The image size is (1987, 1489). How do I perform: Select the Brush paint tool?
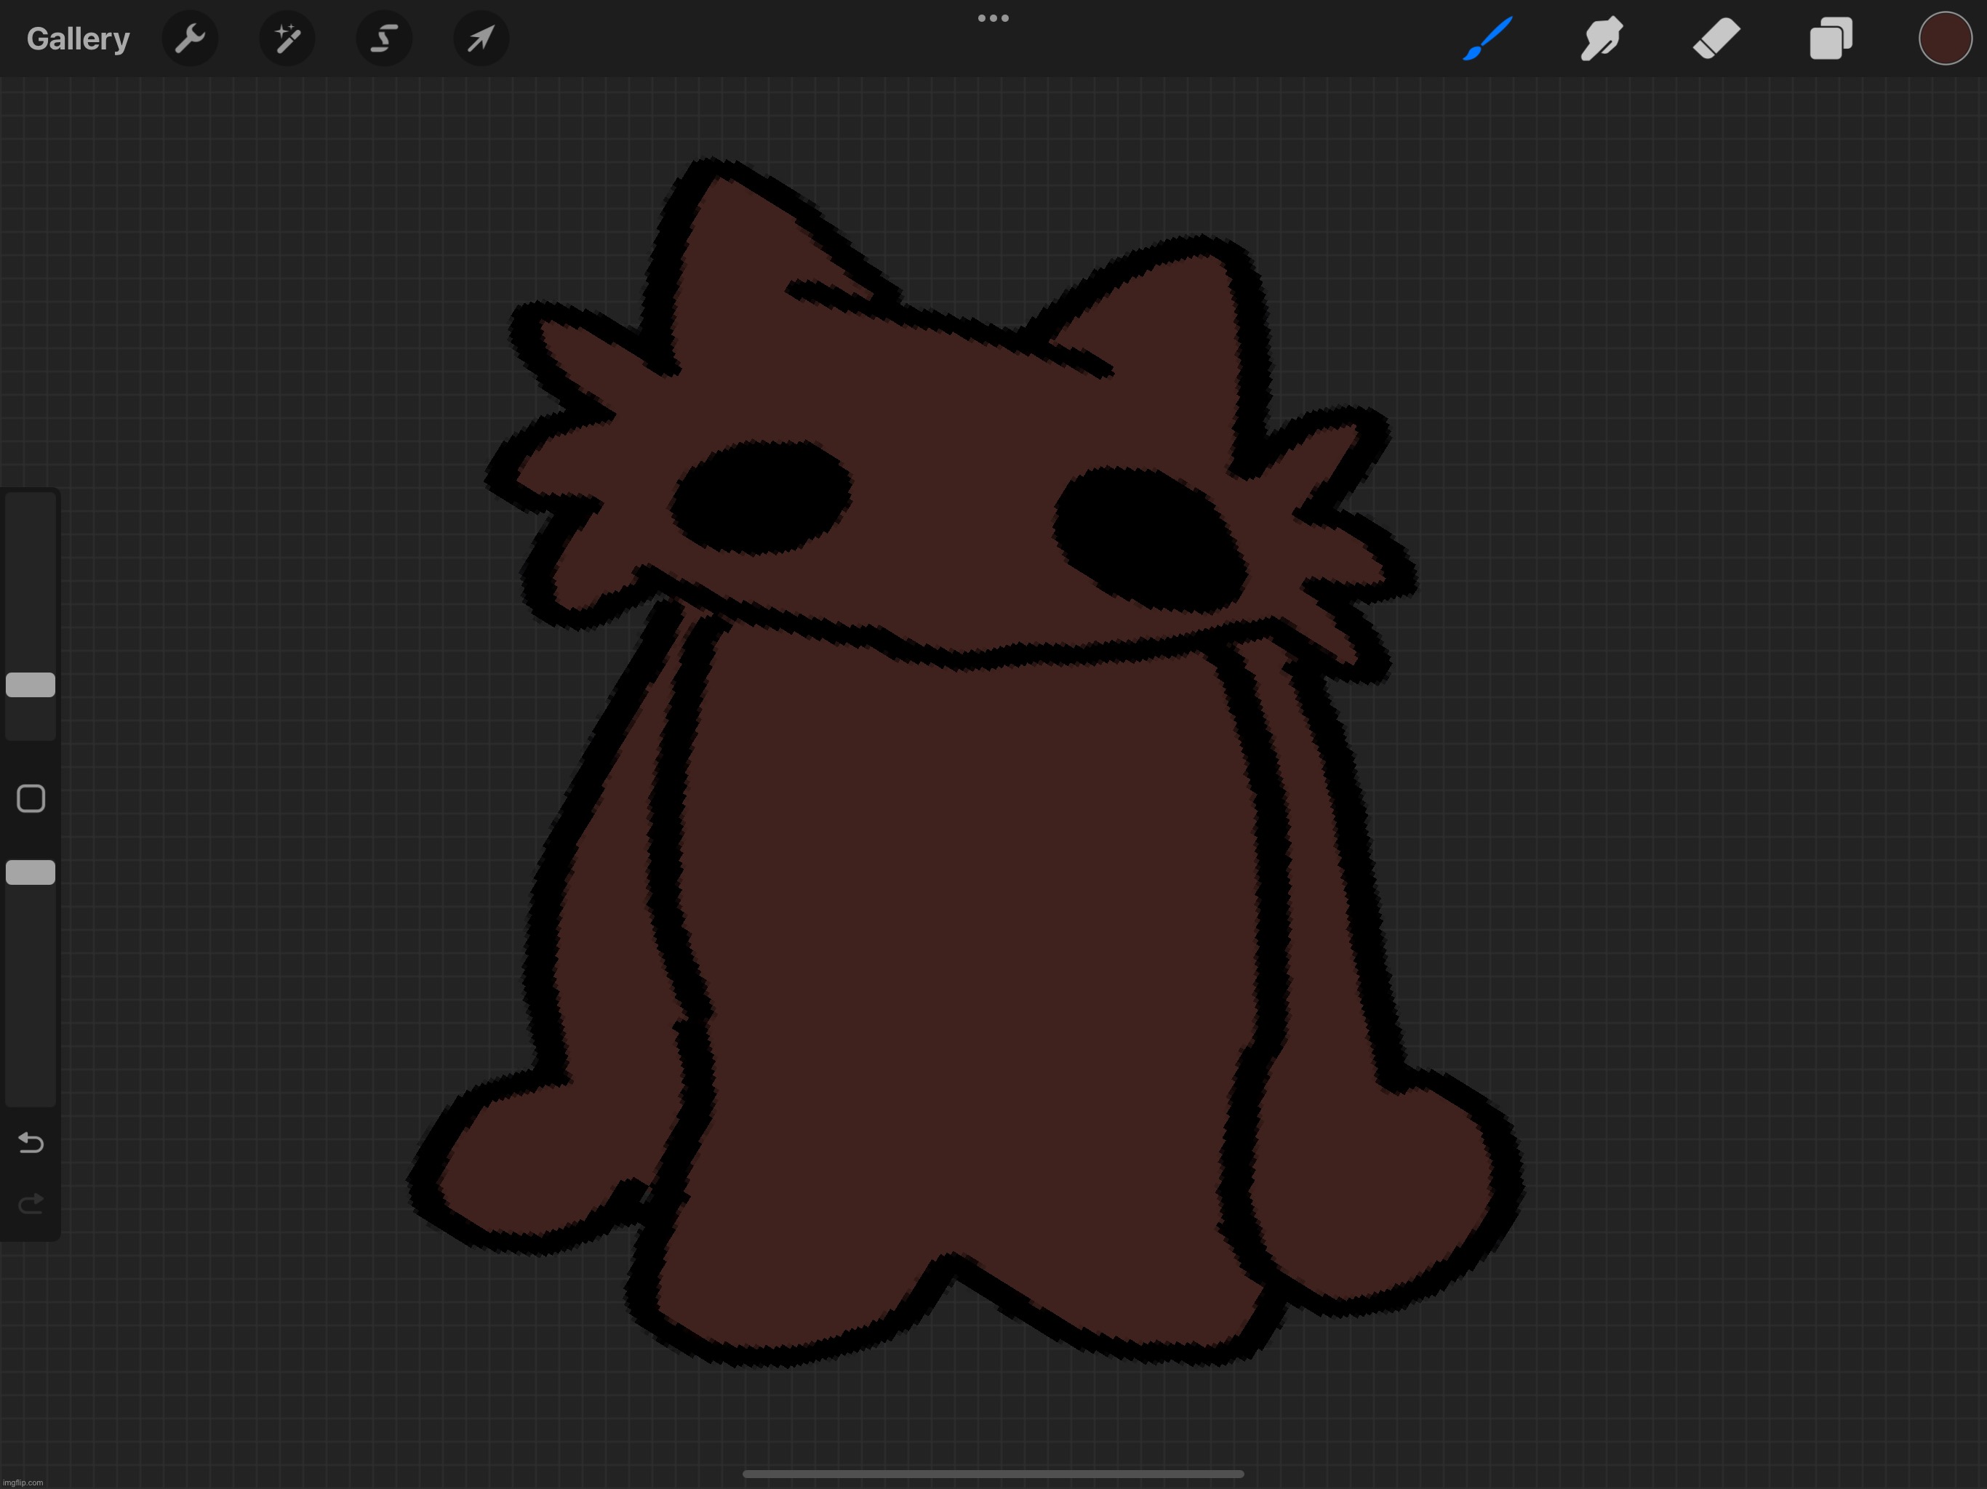point(1487,39)
